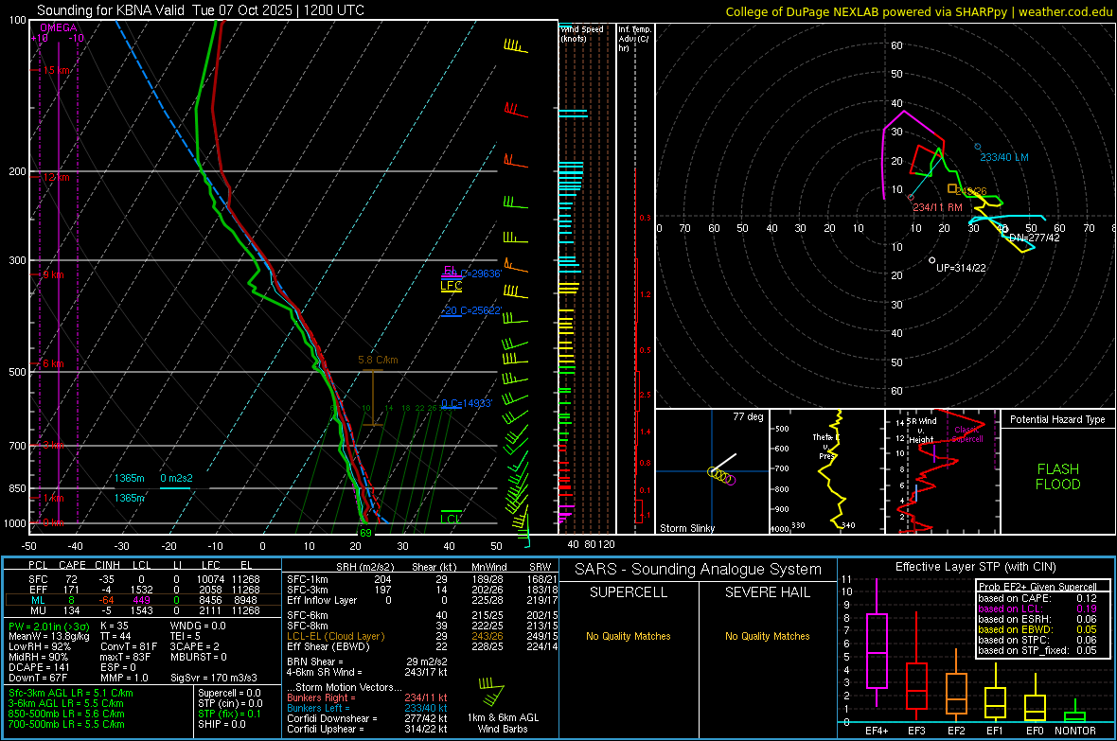Click the SHIP = 0.0 value
This screenshot has width=1117, height=741.
tap(222, 724)
